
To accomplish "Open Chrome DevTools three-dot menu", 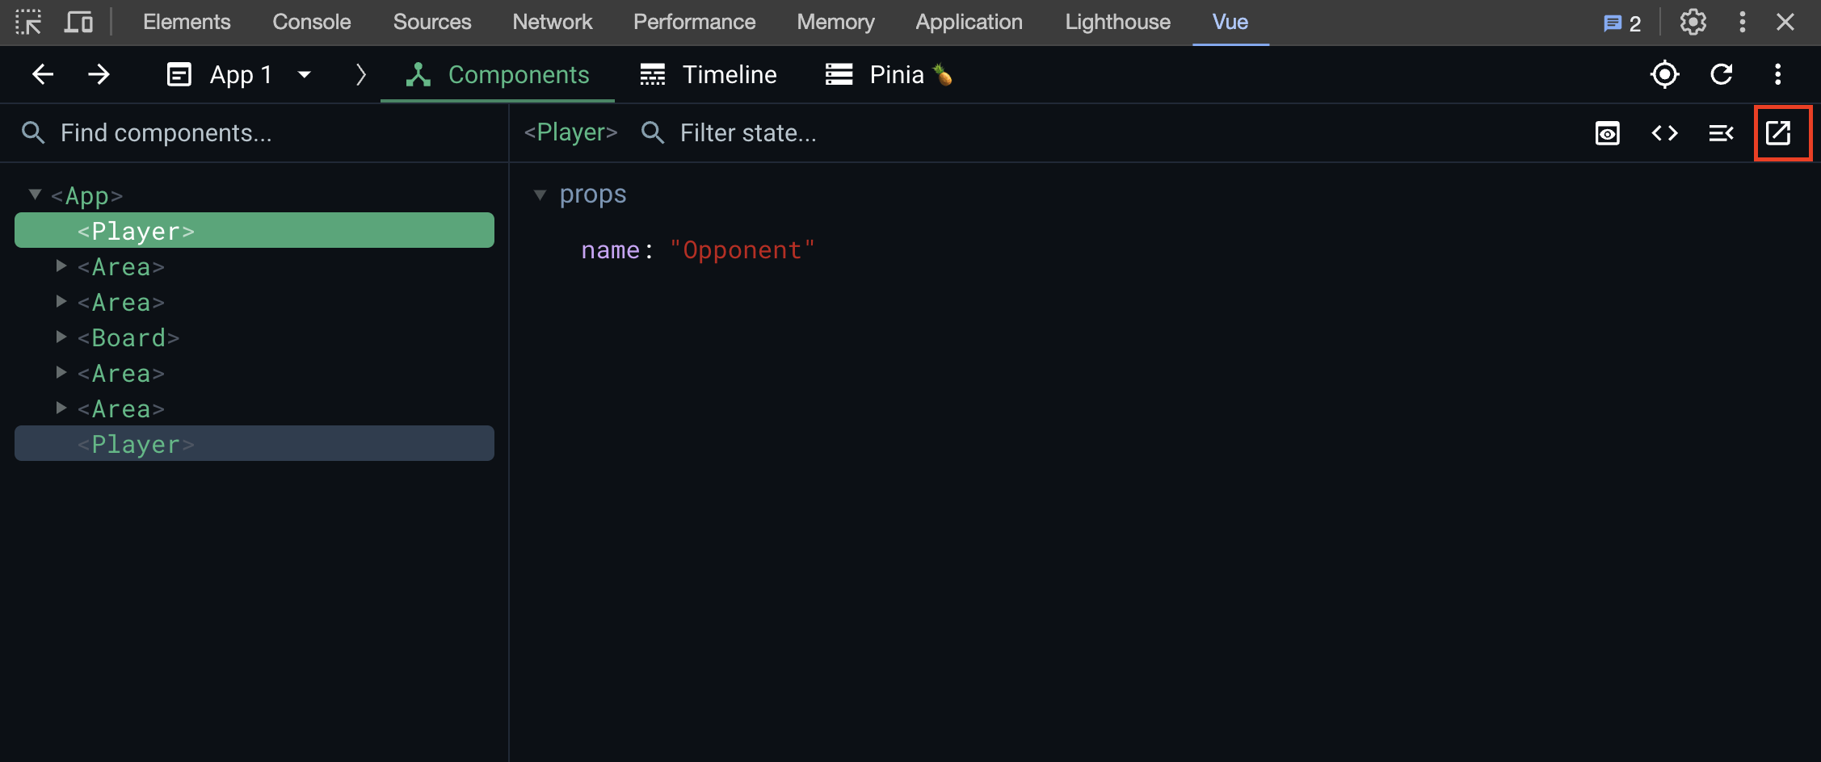I will (x=1743, y=22).
